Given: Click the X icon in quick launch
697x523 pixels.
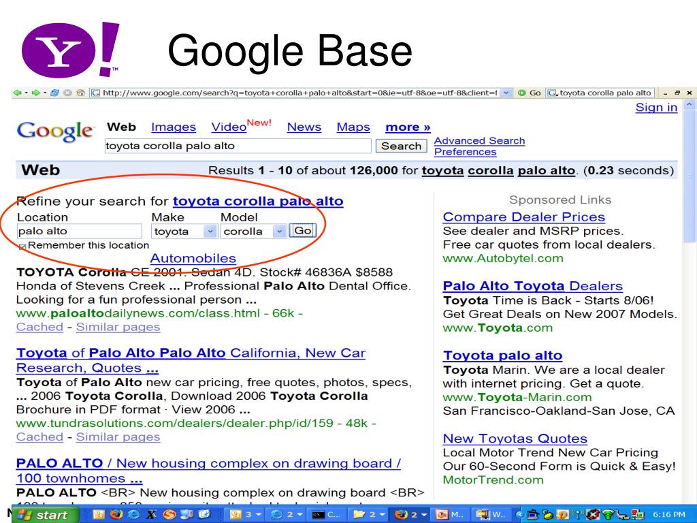Looking at the screenshot, I should (151, 515).
